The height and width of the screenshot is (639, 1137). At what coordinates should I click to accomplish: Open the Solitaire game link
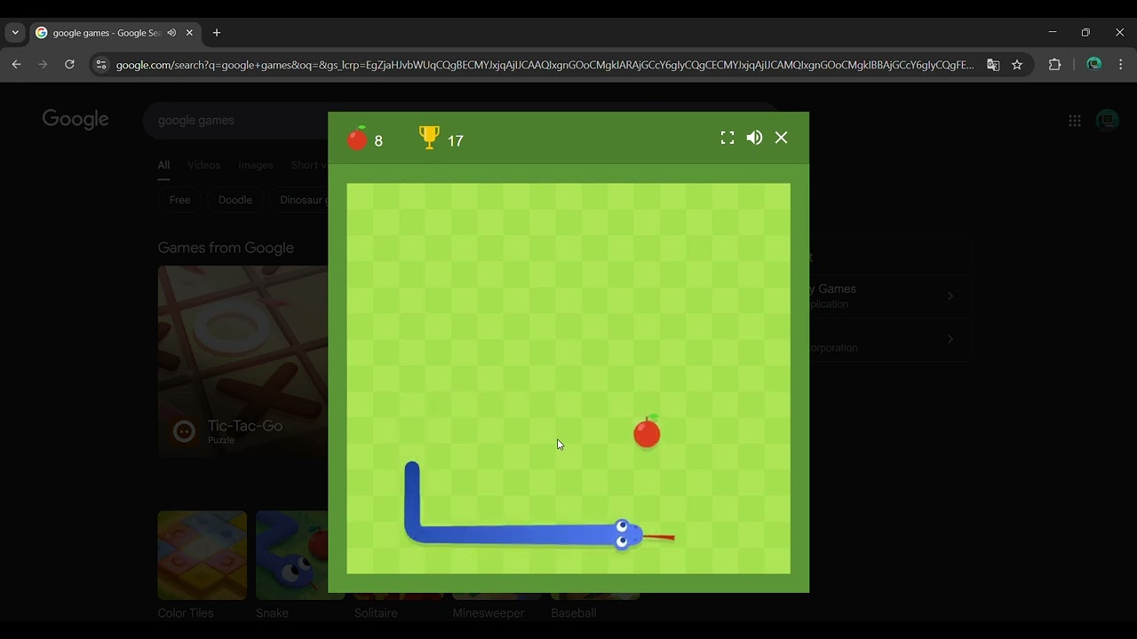(376, 613)
